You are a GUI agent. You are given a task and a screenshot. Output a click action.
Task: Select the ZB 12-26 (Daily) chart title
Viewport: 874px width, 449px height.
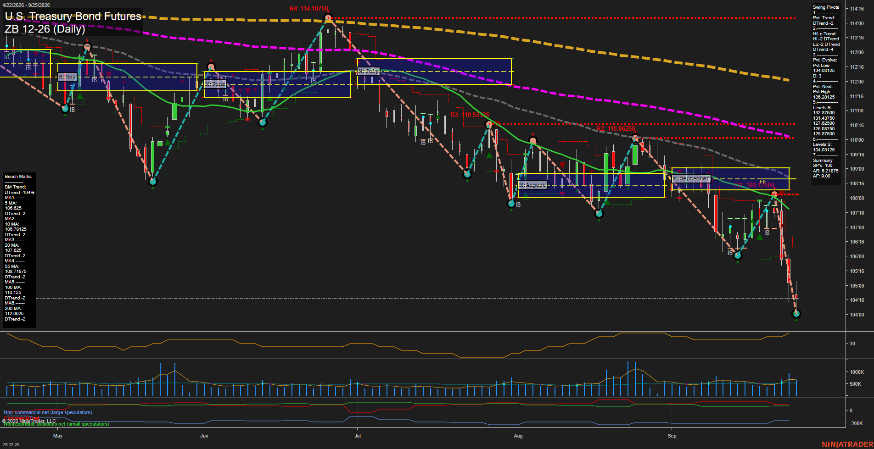pyautogui.click(x=45, y=29)
